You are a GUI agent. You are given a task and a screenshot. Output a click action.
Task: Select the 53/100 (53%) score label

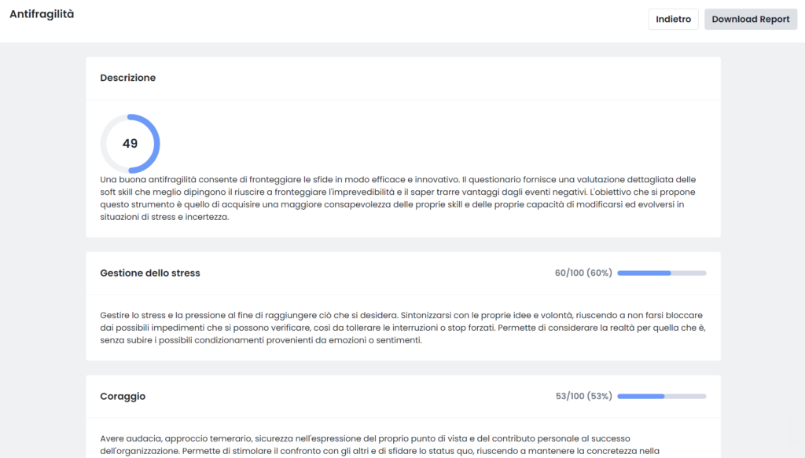pyautogui.click(x=584, y=396)
